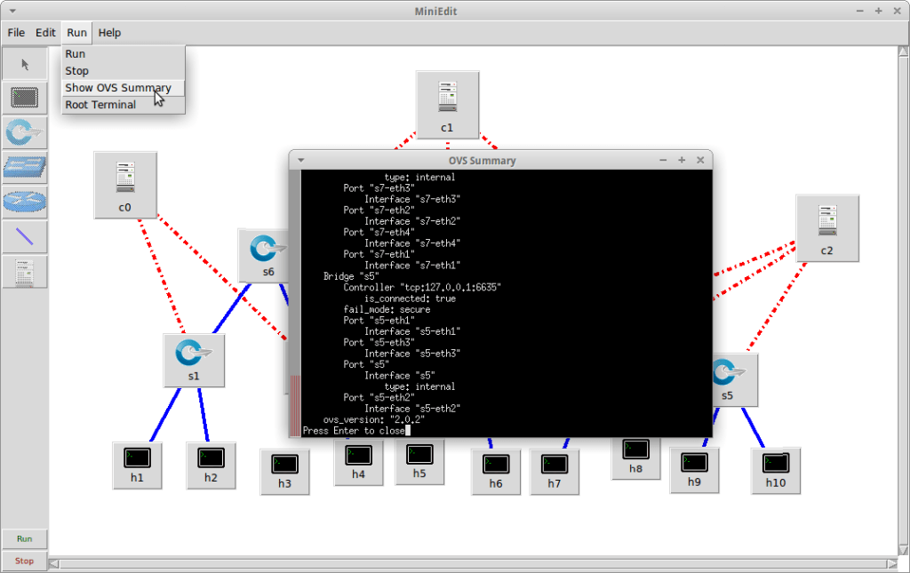Open the OVS Summary window menu arrow
The image size is (910, 573).
pyautogui.click(x=300, y=160)
